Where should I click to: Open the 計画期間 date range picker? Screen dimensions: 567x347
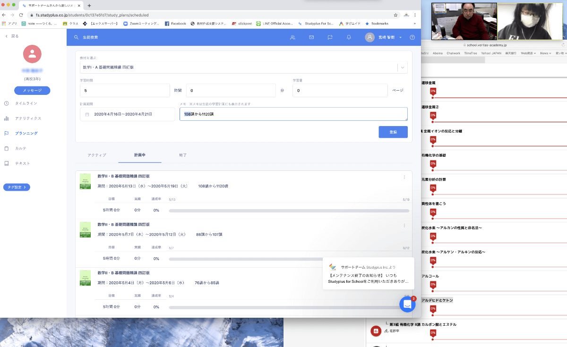pyautogui.click(x=127, y=114)
